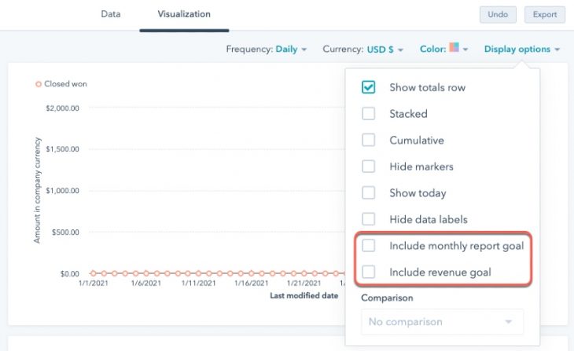The height and width of the screenshot is (351, 574).
Task: Click the Undo button
Action: 498,14
